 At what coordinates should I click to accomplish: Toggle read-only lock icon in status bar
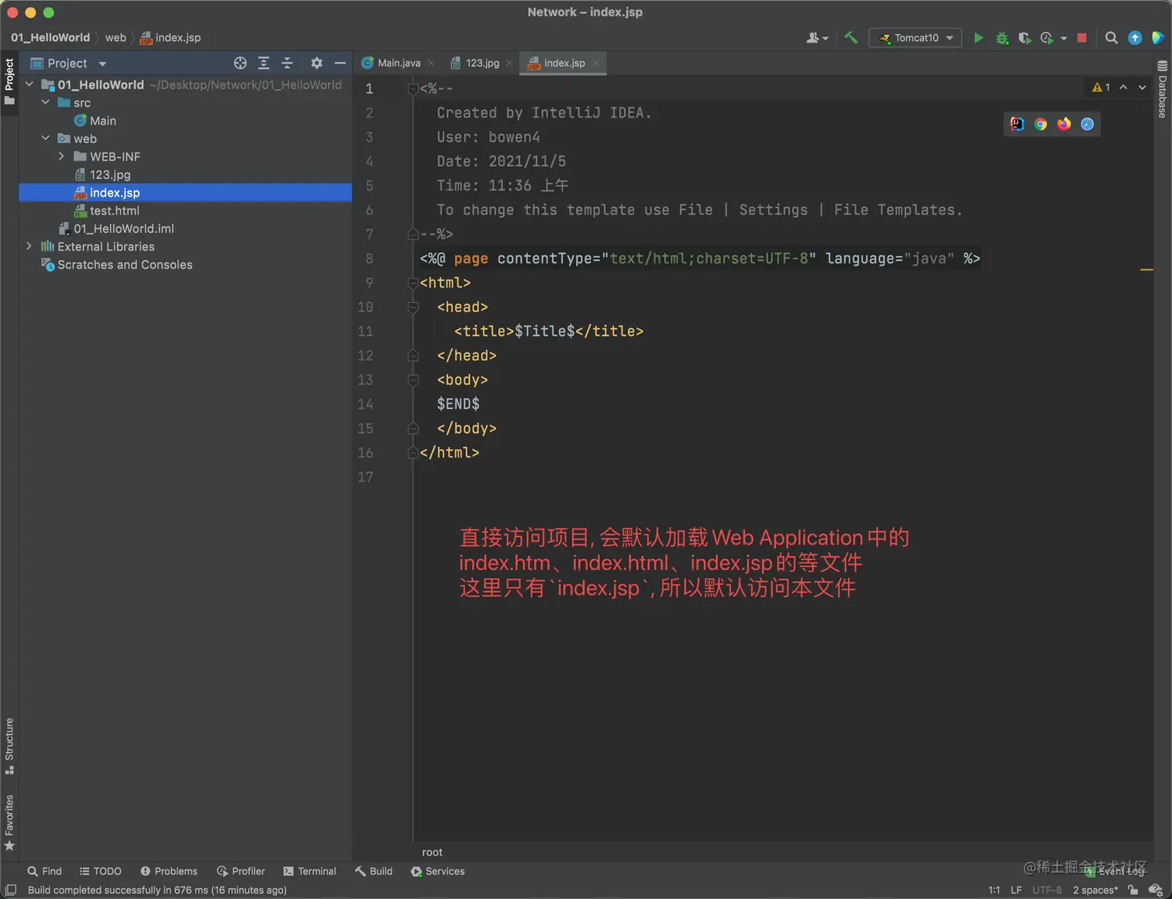pyautogui.click(x=1133, y=890)
